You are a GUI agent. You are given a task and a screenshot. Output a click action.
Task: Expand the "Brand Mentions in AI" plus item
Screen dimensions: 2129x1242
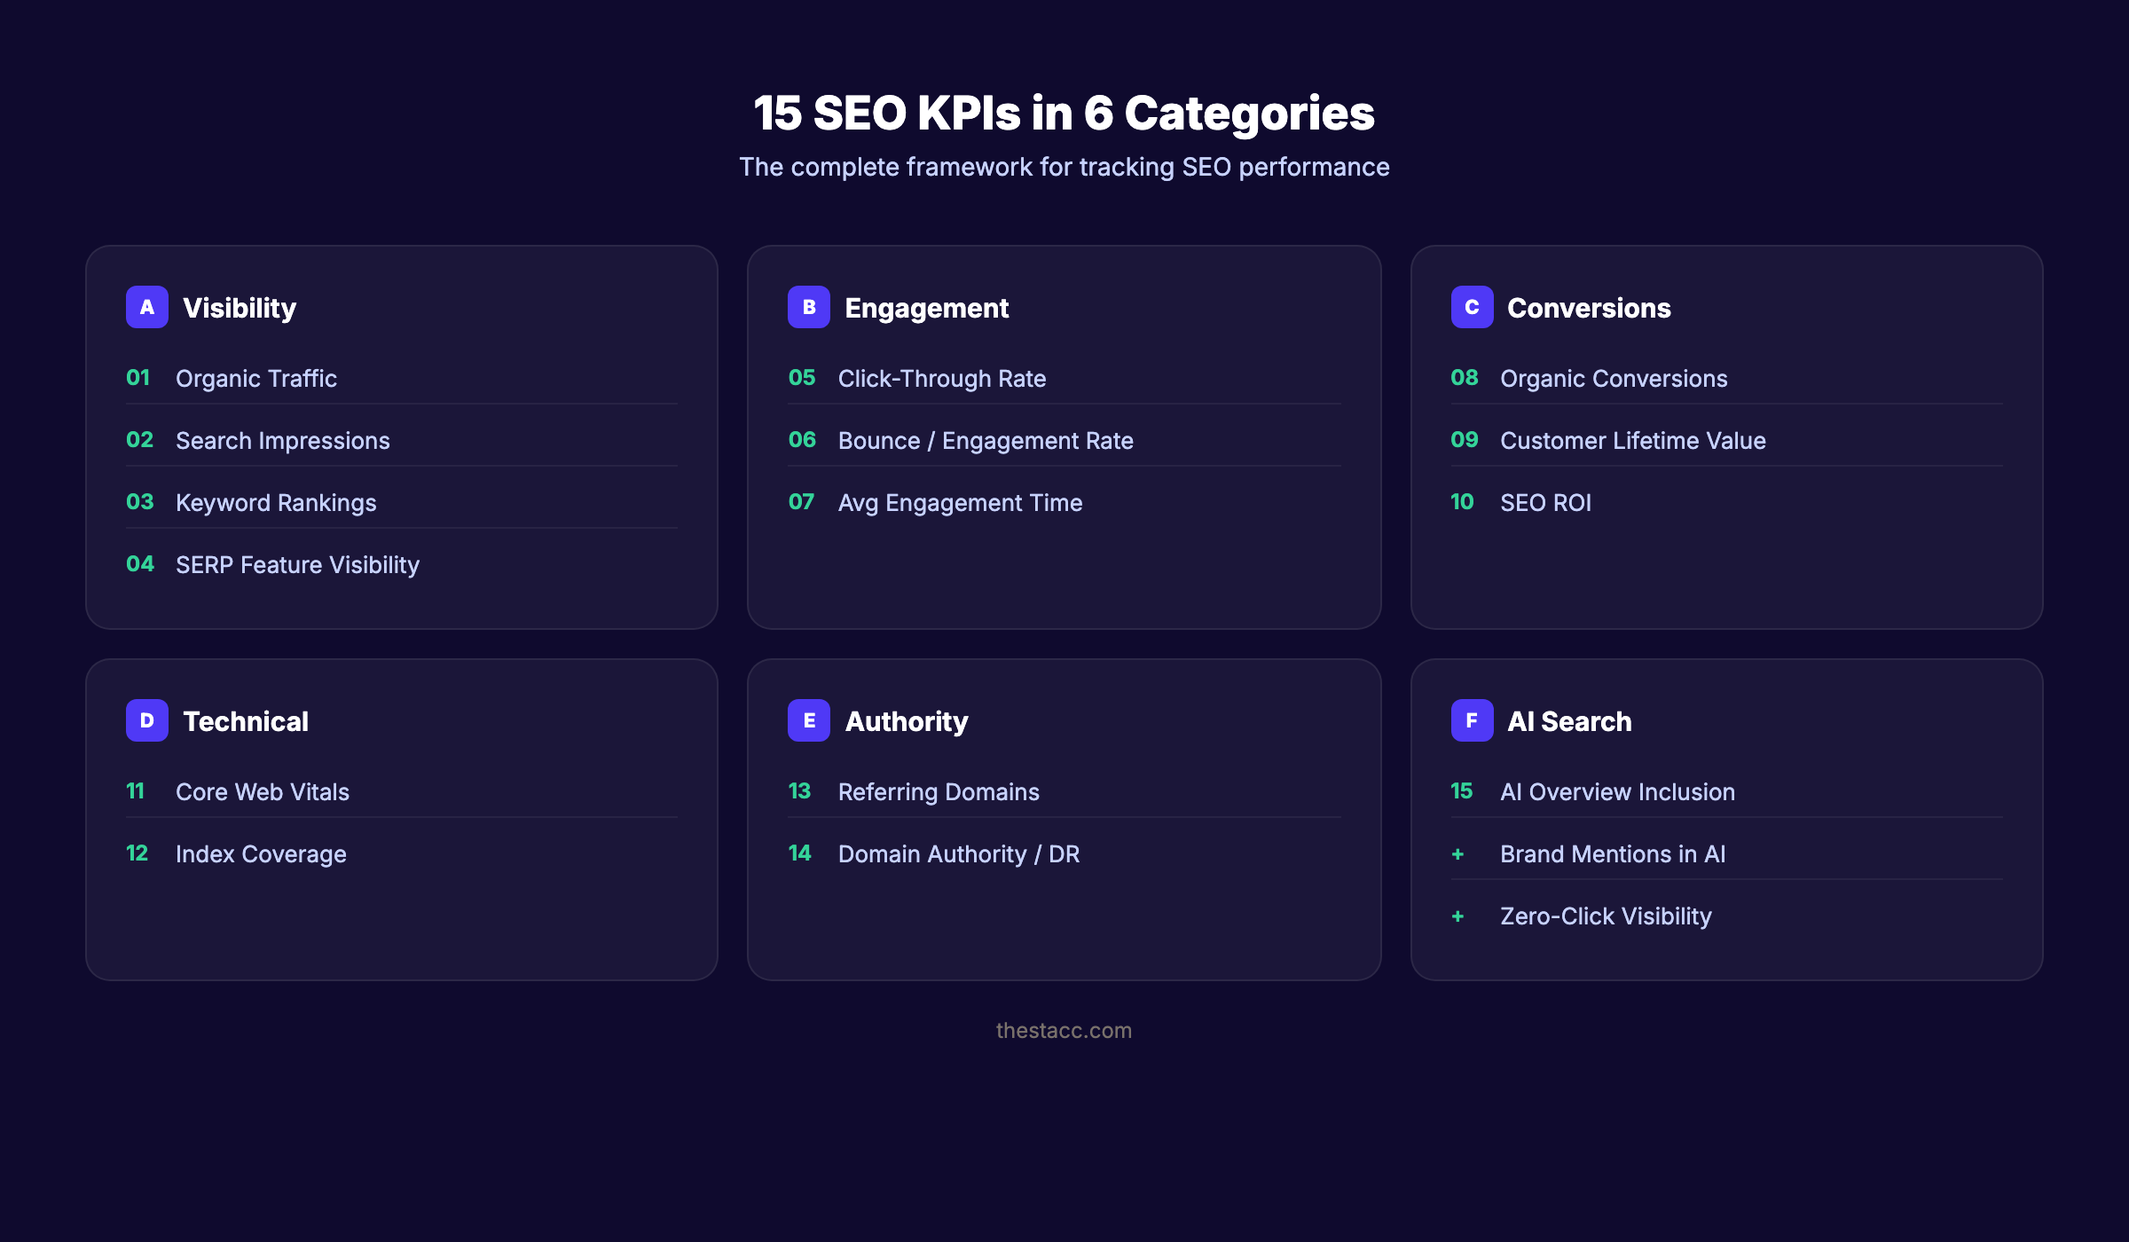tap(1612, 853)
